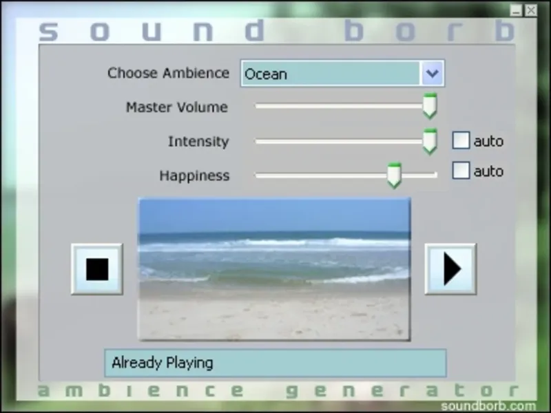Click the Already Playing status field
551x413 pixels.
click(275, 363)
